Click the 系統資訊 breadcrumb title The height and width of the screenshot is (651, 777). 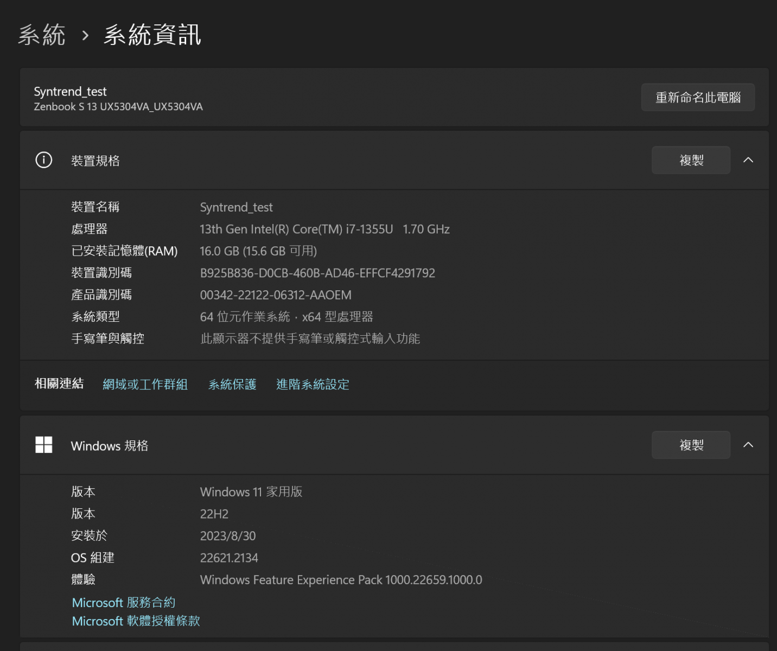tap(152, 35)
